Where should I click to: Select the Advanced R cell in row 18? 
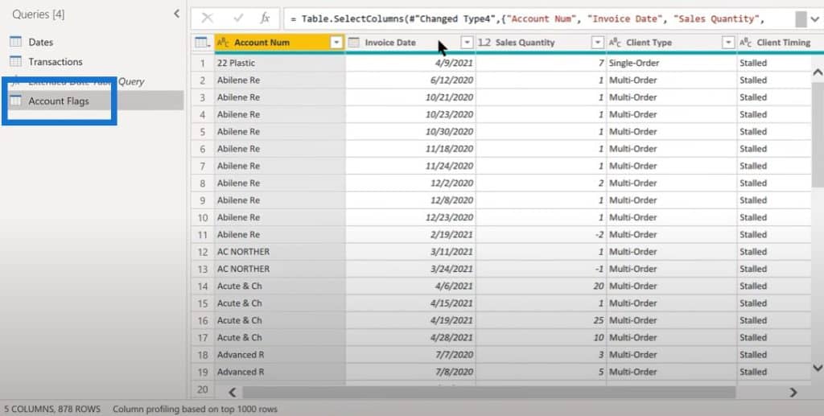tap(279, 355)
